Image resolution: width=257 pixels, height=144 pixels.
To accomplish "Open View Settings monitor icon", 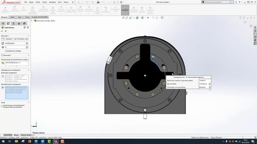I will (x=162, y=18).
